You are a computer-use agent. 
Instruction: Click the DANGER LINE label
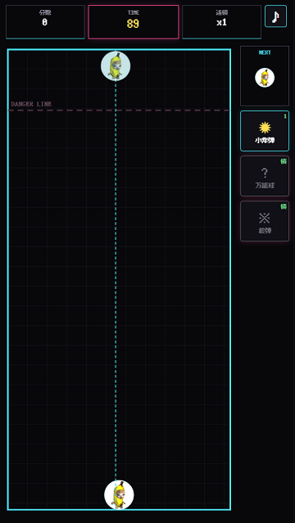click(x=31, y=104)
